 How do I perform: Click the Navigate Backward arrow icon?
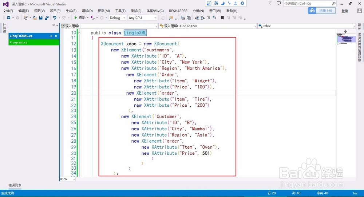click(x=8, y=17)
